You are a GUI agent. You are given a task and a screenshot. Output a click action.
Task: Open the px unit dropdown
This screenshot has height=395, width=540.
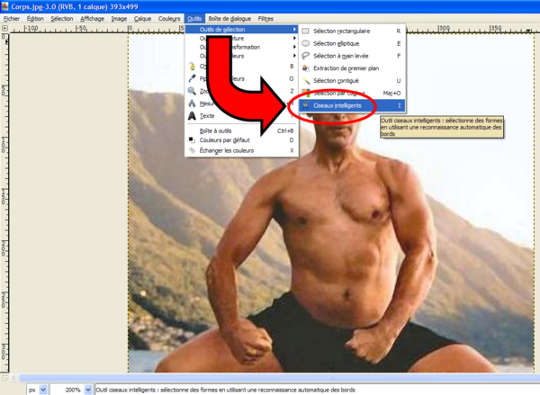click(x=43, y=390)
